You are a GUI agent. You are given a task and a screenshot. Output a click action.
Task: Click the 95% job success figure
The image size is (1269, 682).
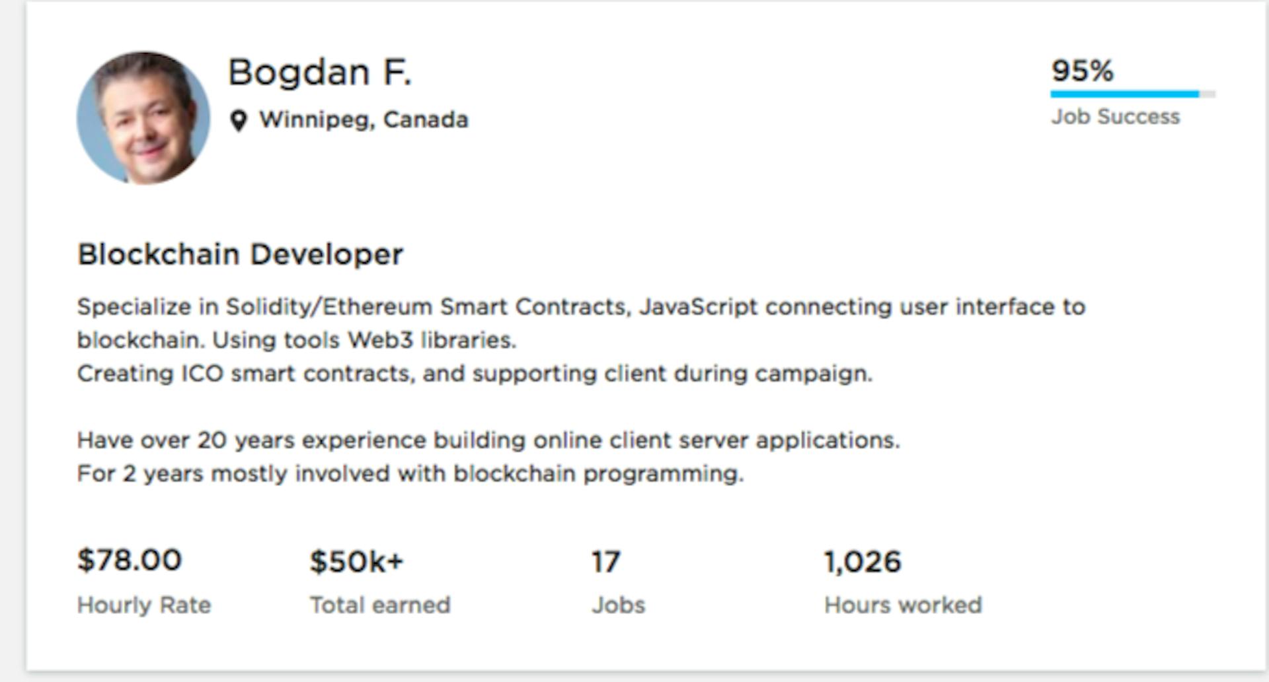1082,71
